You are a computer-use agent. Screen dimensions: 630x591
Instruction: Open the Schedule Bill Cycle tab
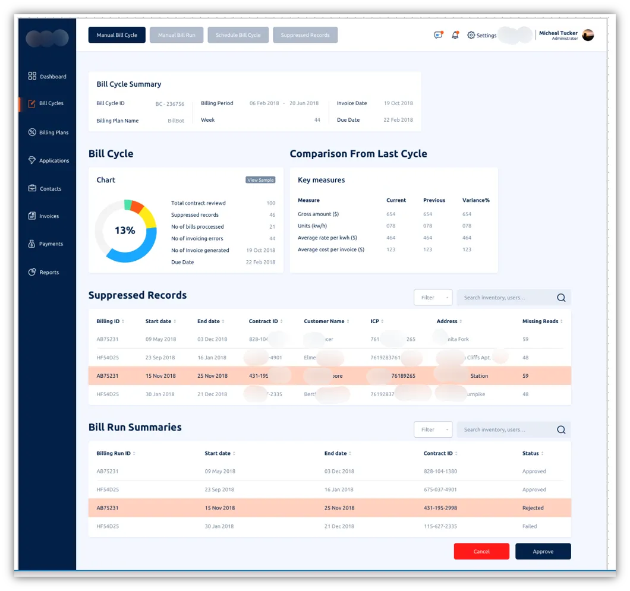pyautogui.click(x=238, y=35)
